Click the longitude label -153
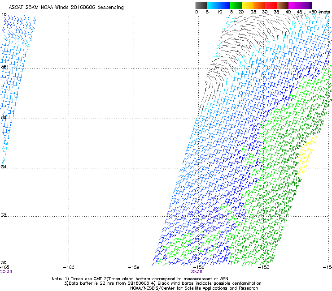This screenshot has height=291, width=332. point(264,267)
